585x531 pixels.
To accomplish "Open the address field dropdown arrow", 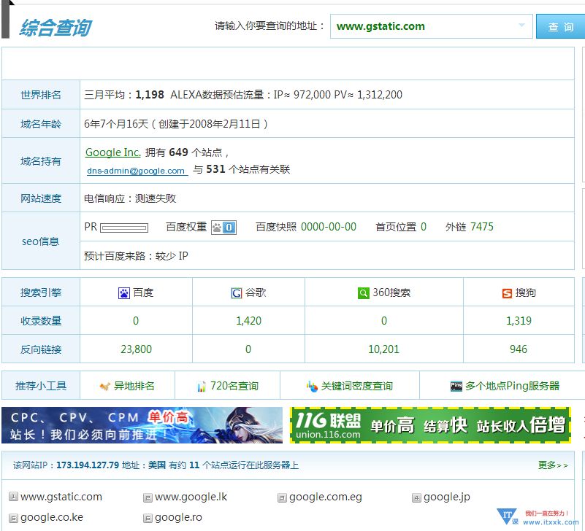I will coord(521,26).
